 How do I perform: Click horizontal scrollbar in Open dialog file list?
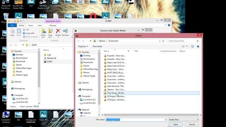151,115
